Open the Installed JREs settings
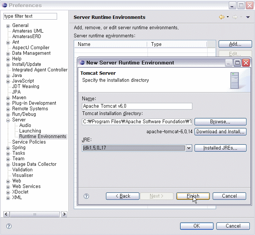 point(220,148)
